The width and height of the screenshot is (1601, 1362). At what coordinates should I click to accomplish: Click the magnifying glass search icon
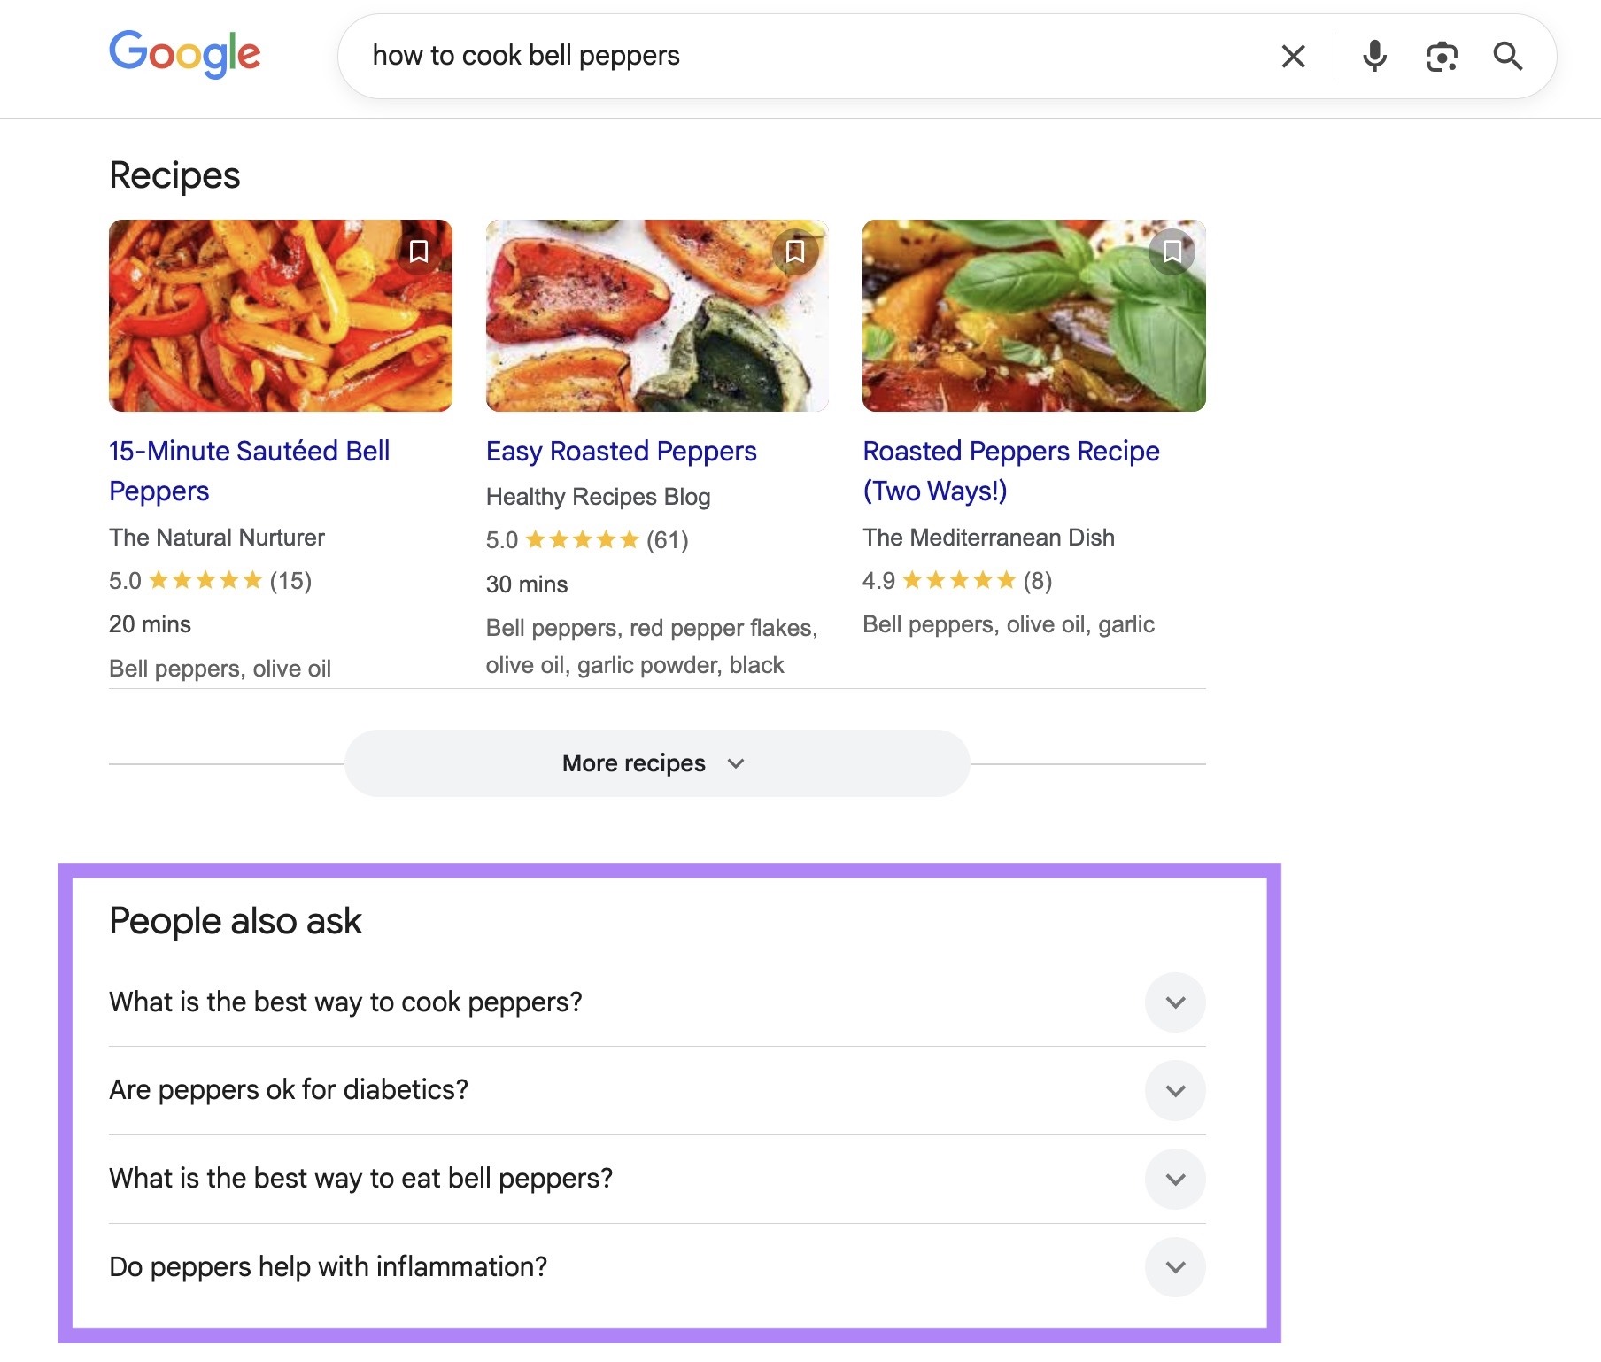click(x=1508, y=56)
